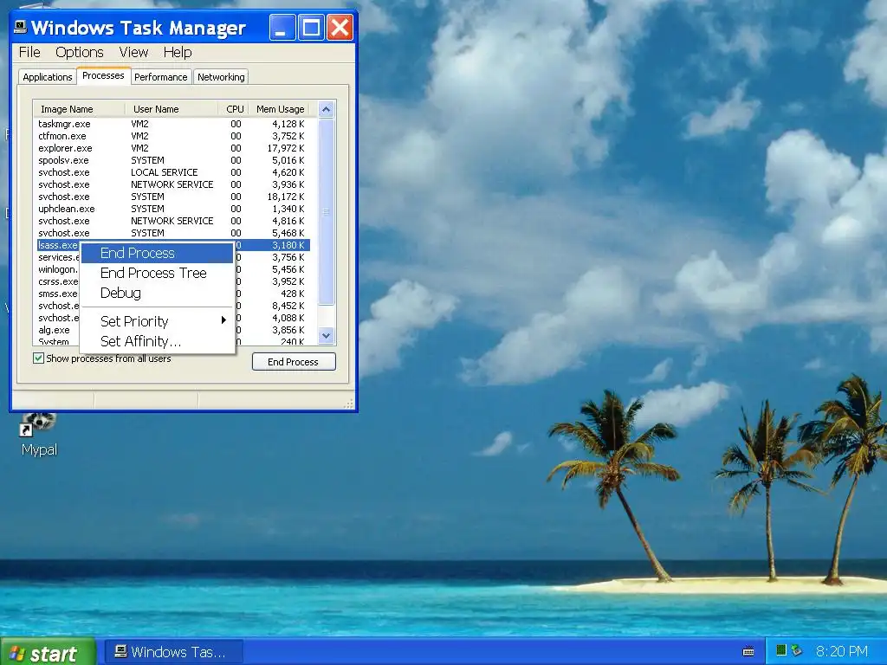Click the lsass.exe image name

[58, 245]
